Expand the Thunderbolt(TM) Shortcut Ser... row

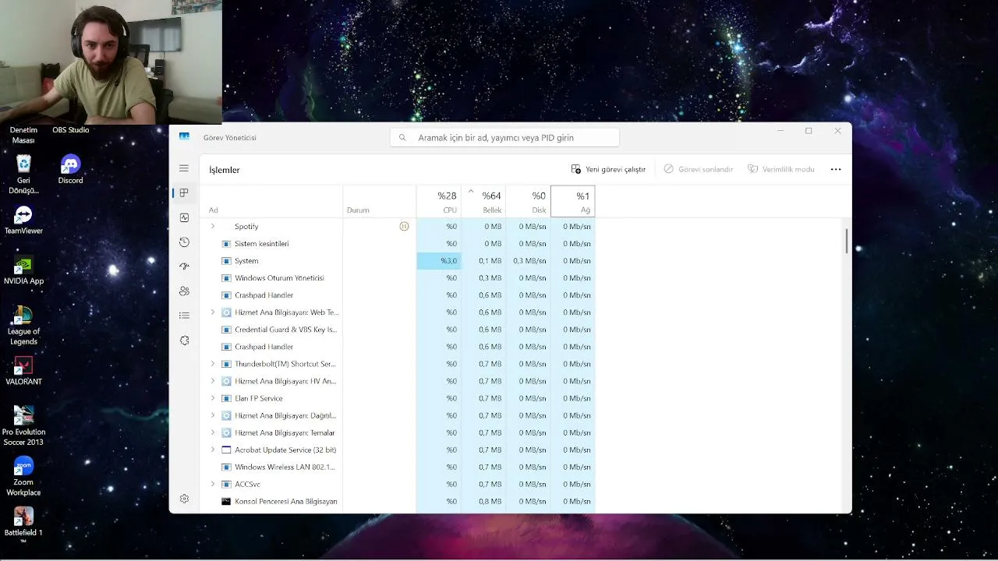coord(212,364)
